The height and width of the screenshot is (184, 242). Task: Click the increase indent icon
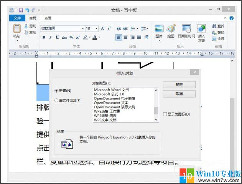(x=125, y=28)
